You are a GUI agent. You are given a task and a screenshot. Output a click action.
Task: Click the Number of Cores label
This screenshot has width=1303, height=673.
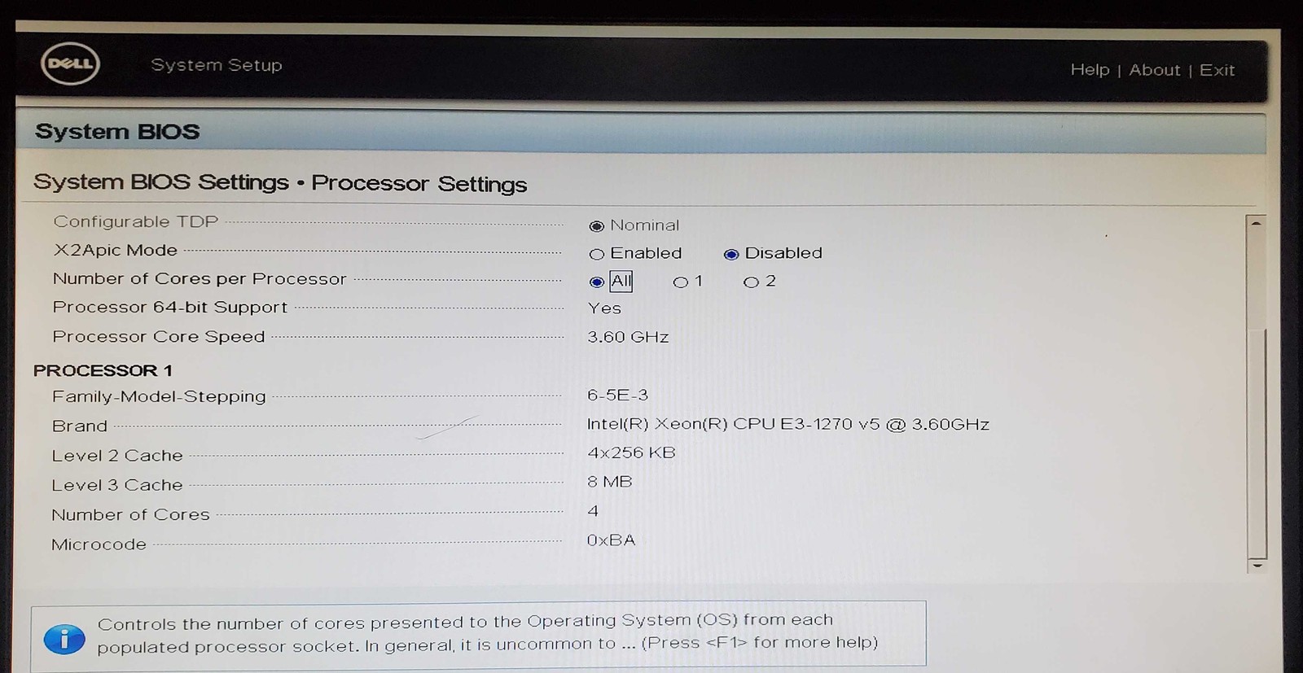(130, 515)
